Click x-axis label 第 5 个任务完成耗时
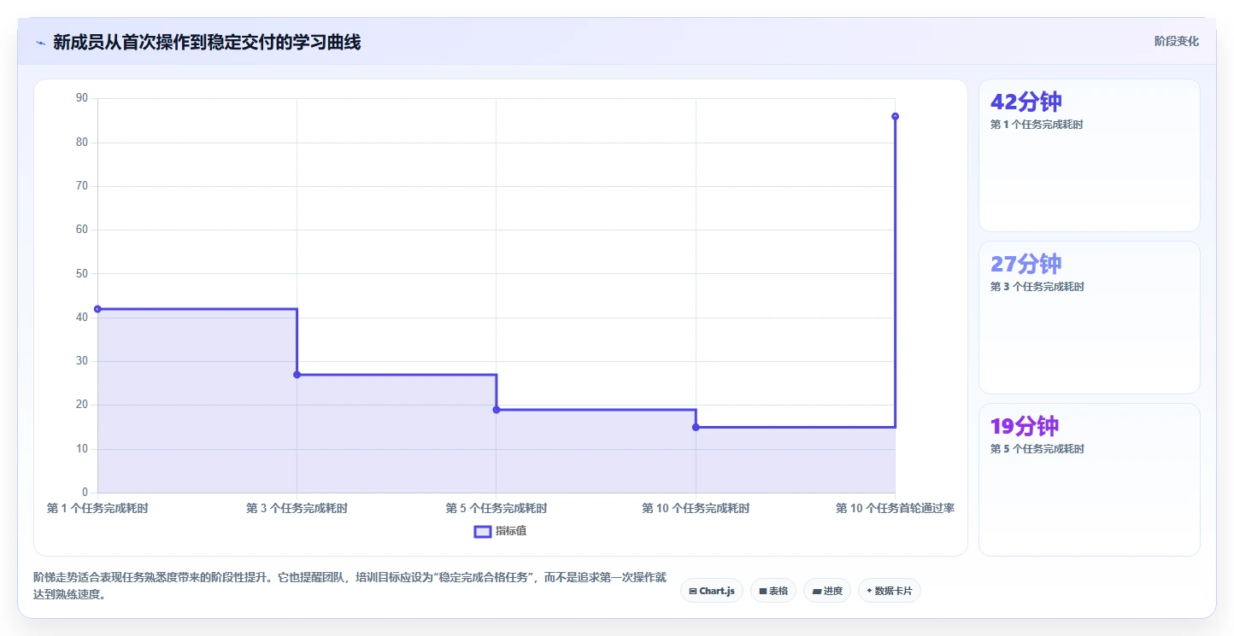Image resolution: width=1234 pixels, height=636 pixels. 497,508
